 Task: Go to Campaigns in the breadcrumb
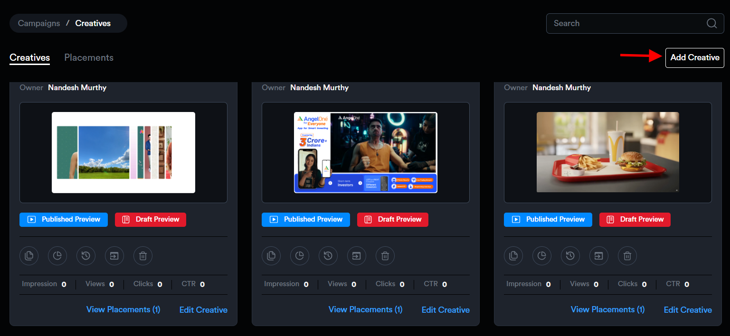point(39,23)
